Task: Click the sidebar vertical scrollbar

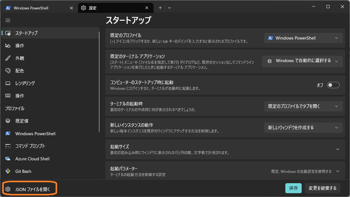Action: point(99,82)
